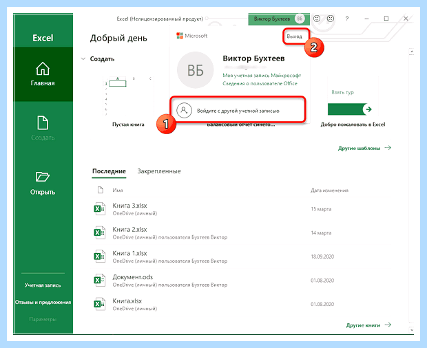Switch to the Закрепленные tab
Image resolution: width=427 pixels, height=348 pixels.
[159, 171]
